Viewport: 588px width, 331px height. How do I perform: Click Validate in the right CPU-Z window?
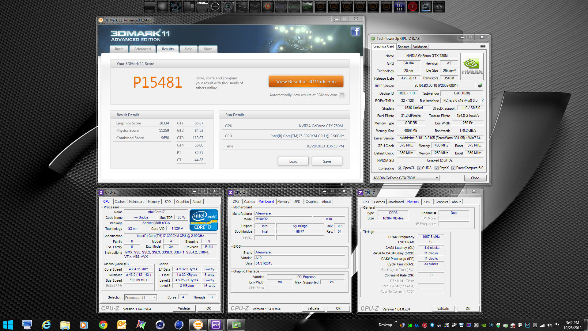pyautogui.click(x=443, y=309)
